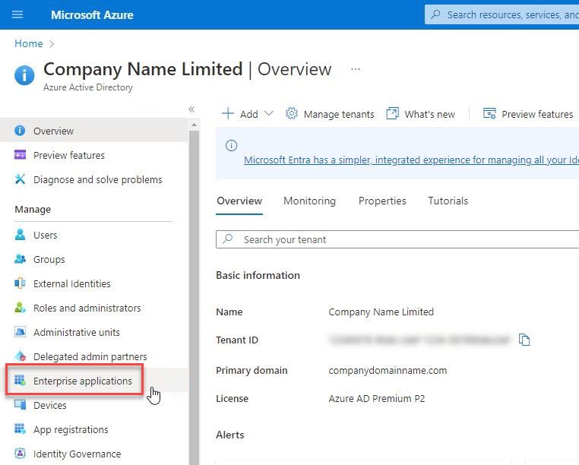Screen dimensions: 579x465
Task: Switch to the Overview tab
Action: pyautogui.click(x=239, y=201)
